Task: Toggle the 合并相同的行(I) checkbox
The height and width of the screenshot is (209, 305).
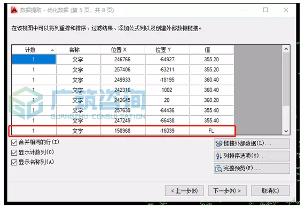Action: (x=14, y=142)
